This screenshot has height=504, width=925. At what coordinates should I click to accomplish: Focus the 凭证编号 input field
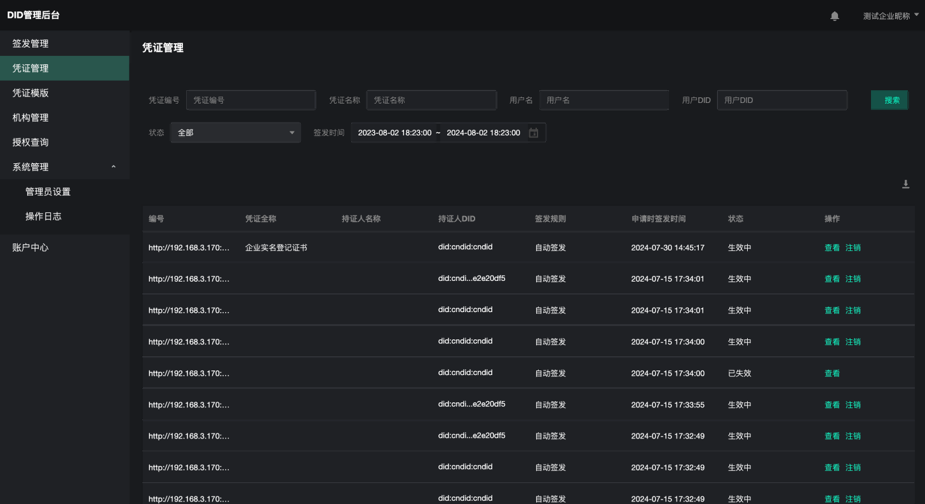(251, 100)
